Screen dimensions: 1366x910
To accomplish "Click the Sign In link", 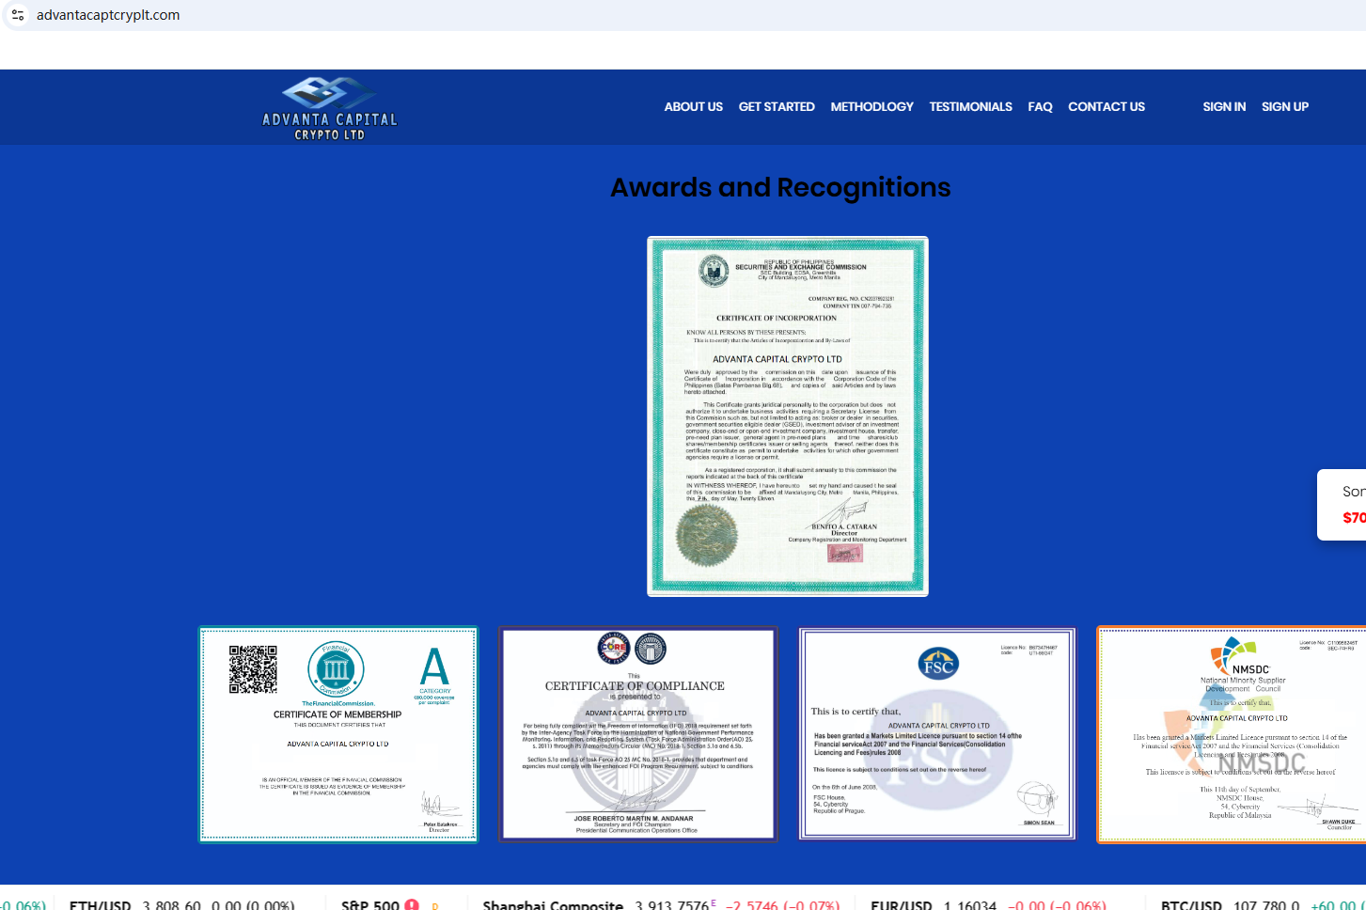I will (1224, 107).
